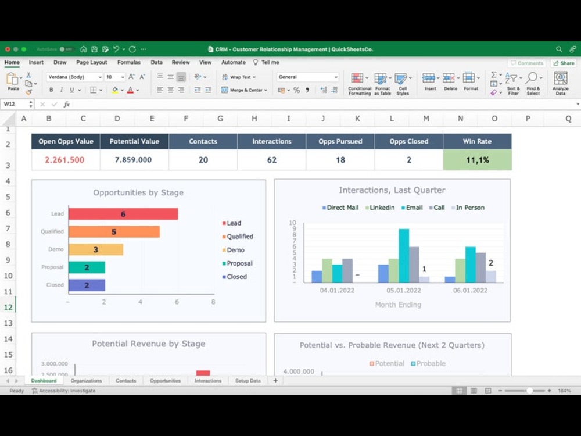Expand Merge & Center options
This screenshot has width=581, height=436.
(266, 90)
